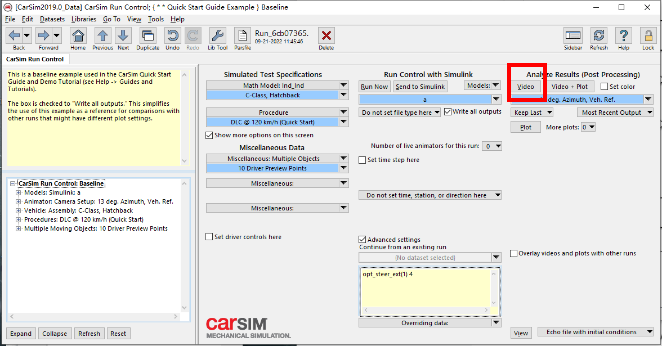This screenshot has width=662, height=346.
Task: Click the Collapse tree button
Action: tap(55, 333)
